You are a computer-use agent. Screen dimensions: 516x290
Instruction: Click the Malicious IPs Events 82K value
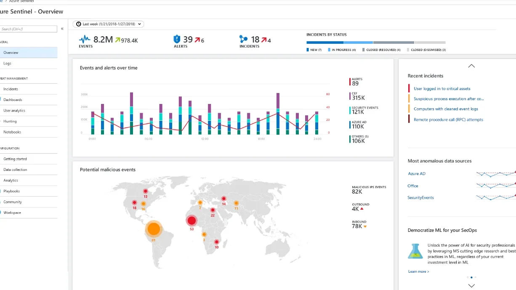pos(357,192)
